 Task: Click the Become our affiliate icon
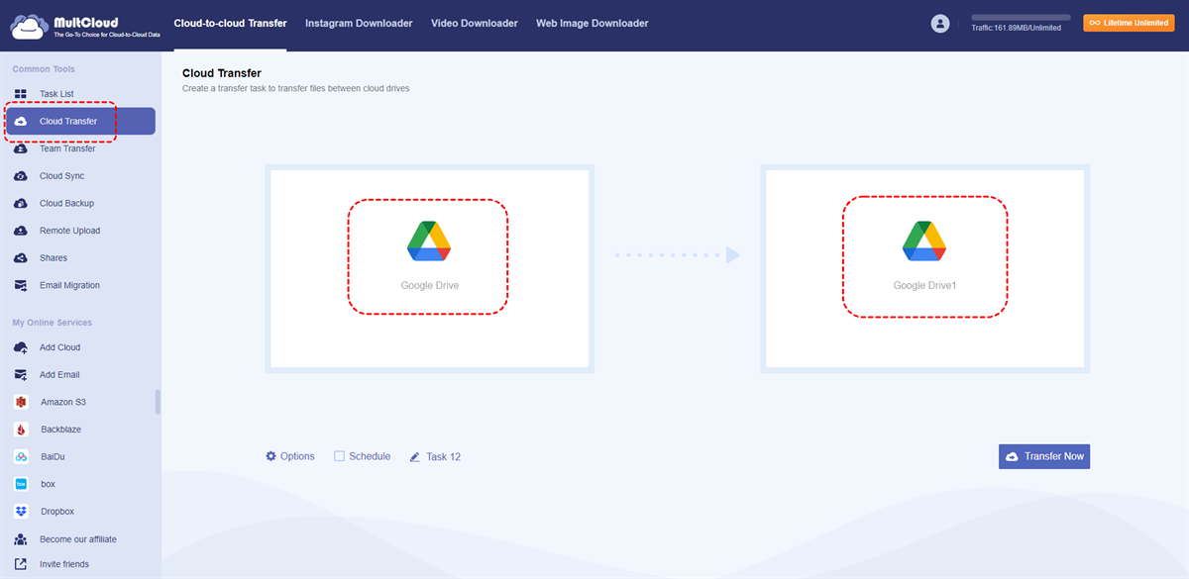[x=21, y=539]
